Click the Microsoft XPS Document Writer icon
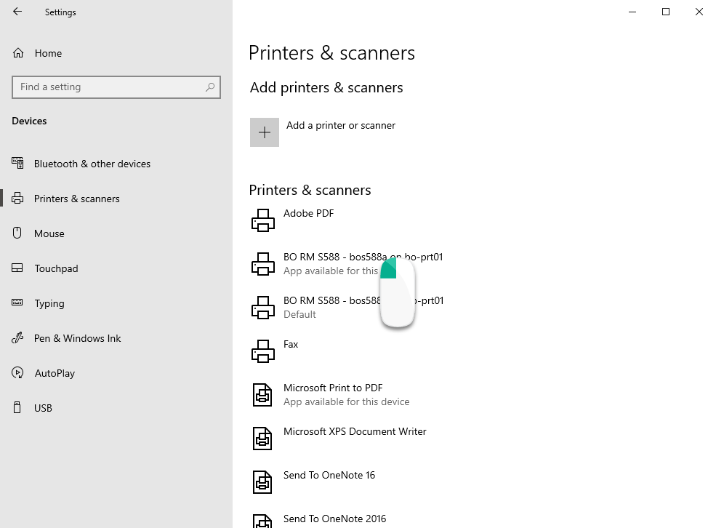 (x=262, y=438)
